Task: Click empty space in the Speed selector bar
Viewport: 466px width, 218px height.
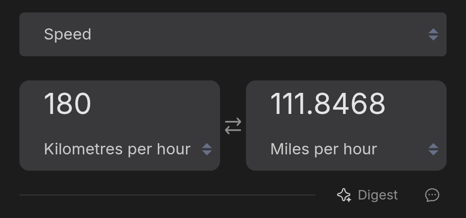Action: 259,34
